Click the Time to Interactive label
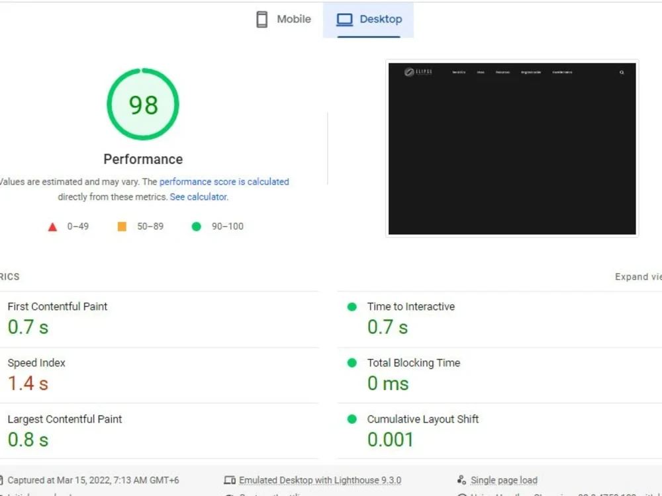This screenshot has width=662, height=496. pyautogui.click(x=411, y=307)
